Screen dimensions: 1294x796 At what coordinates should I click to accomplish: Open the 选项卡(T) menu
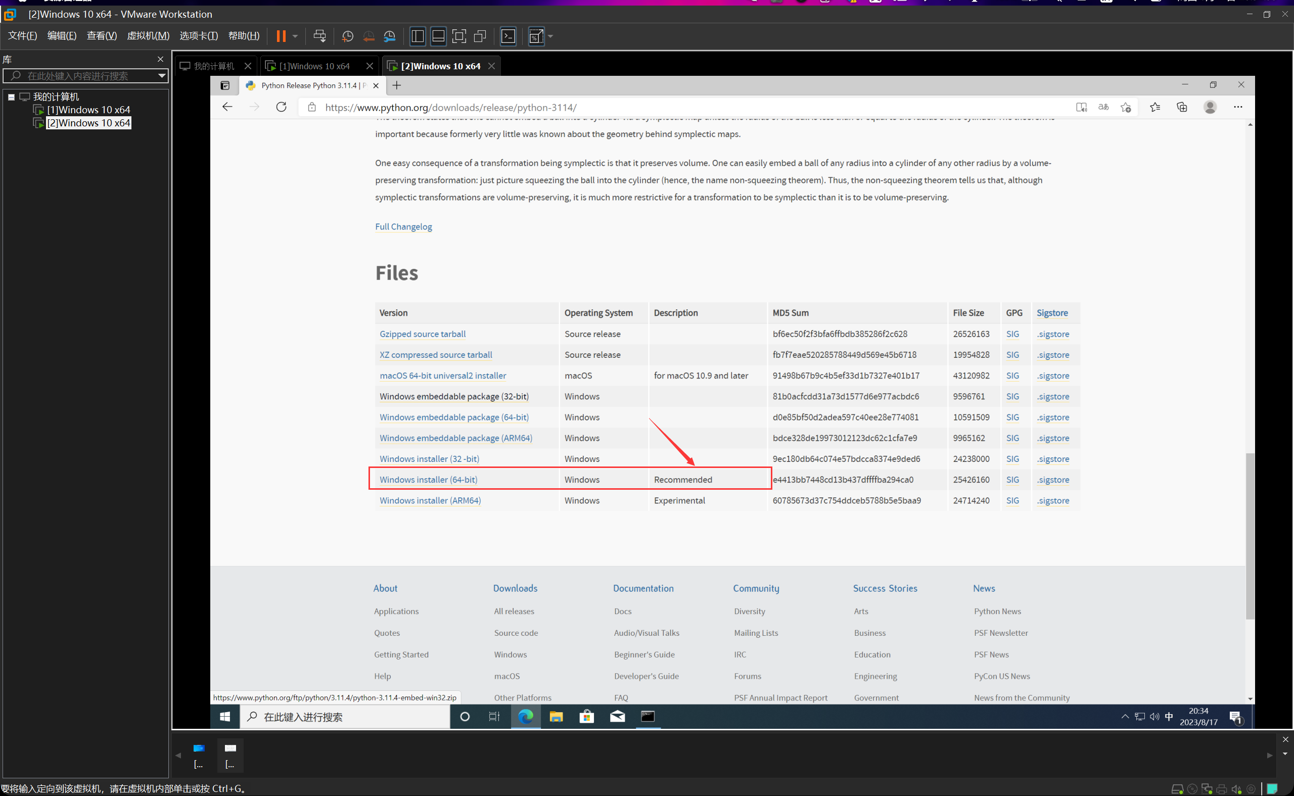[x=199, y=35]
